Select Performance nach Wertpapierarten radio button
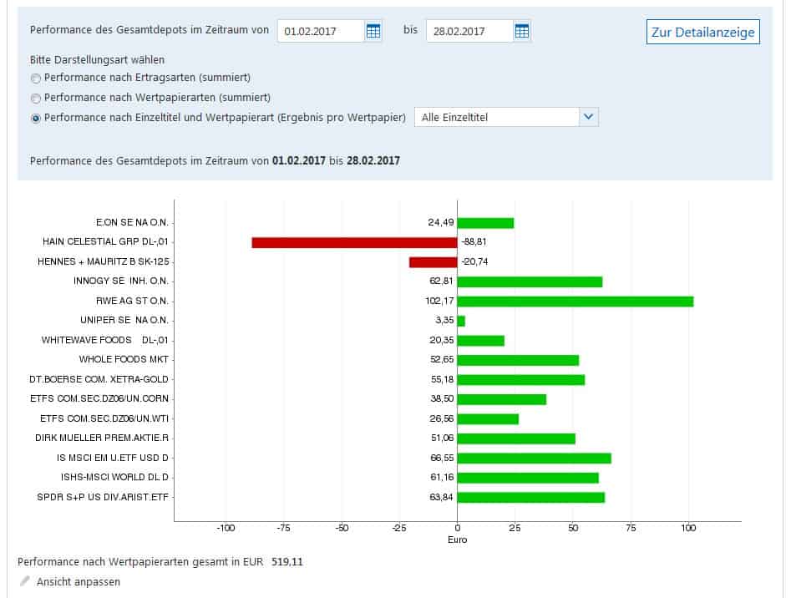Viewport: 791px width, 598px height. 35,99
